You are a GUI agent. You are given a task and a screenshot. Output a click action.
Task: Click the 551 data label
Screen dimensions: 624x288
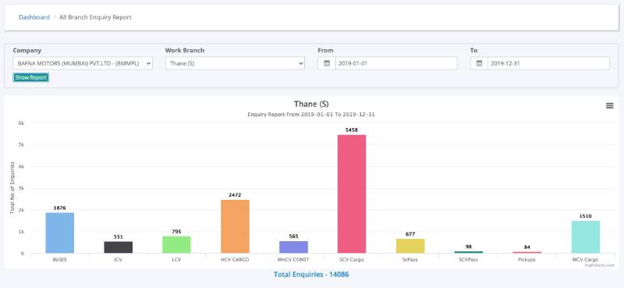pos(119,236)
